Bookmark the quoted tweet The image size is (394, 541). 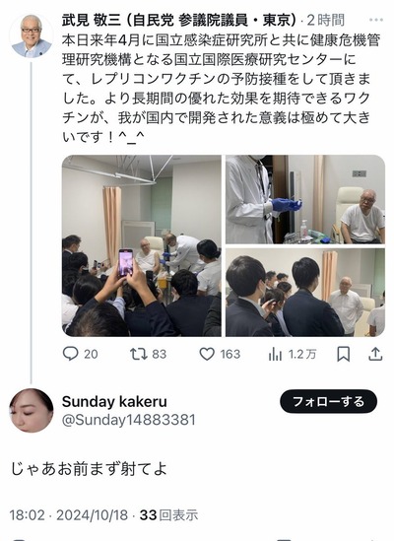tap(344, 354)
